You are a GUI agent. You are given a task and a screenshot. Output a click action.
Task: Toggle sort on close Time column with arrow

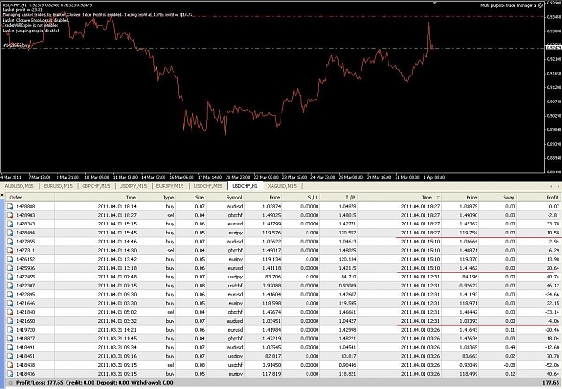[x=400, y=198]
